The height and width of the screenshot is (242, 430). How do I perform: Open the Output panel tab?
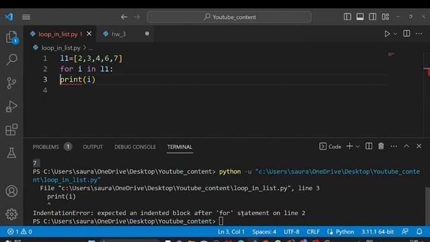(x=93, y=147)
